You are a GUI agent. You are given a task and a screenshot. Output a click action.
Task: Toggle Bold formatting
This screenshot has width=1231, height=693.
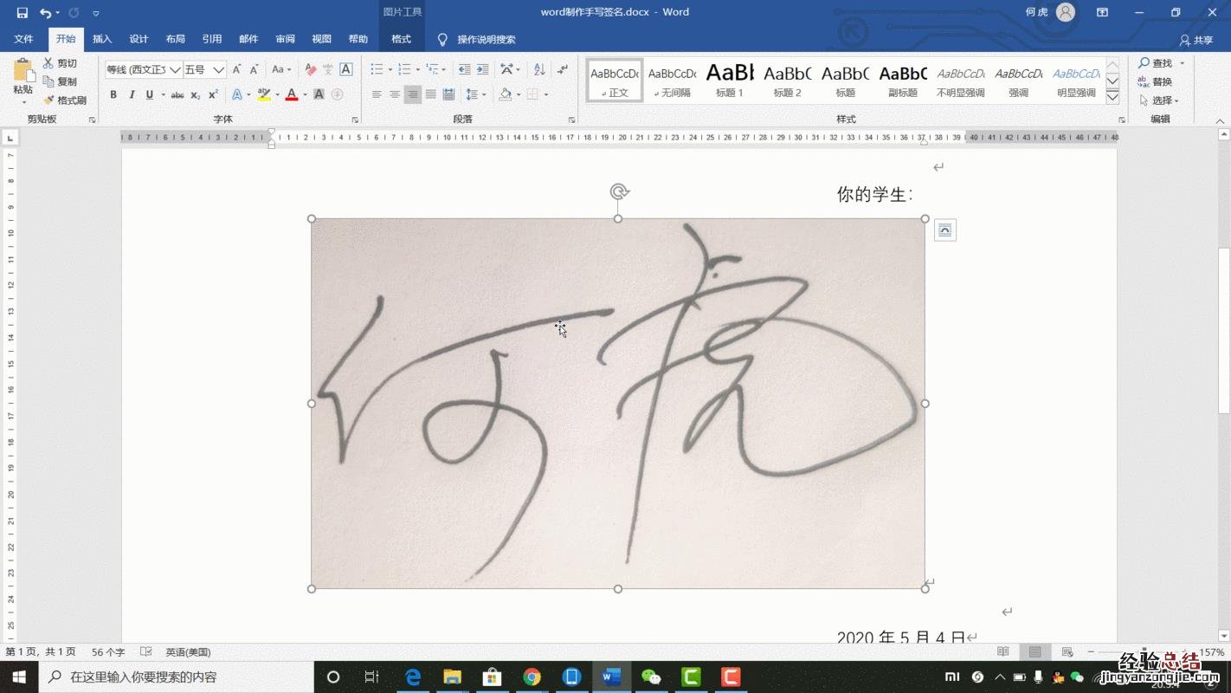click(x=113, y=94)
